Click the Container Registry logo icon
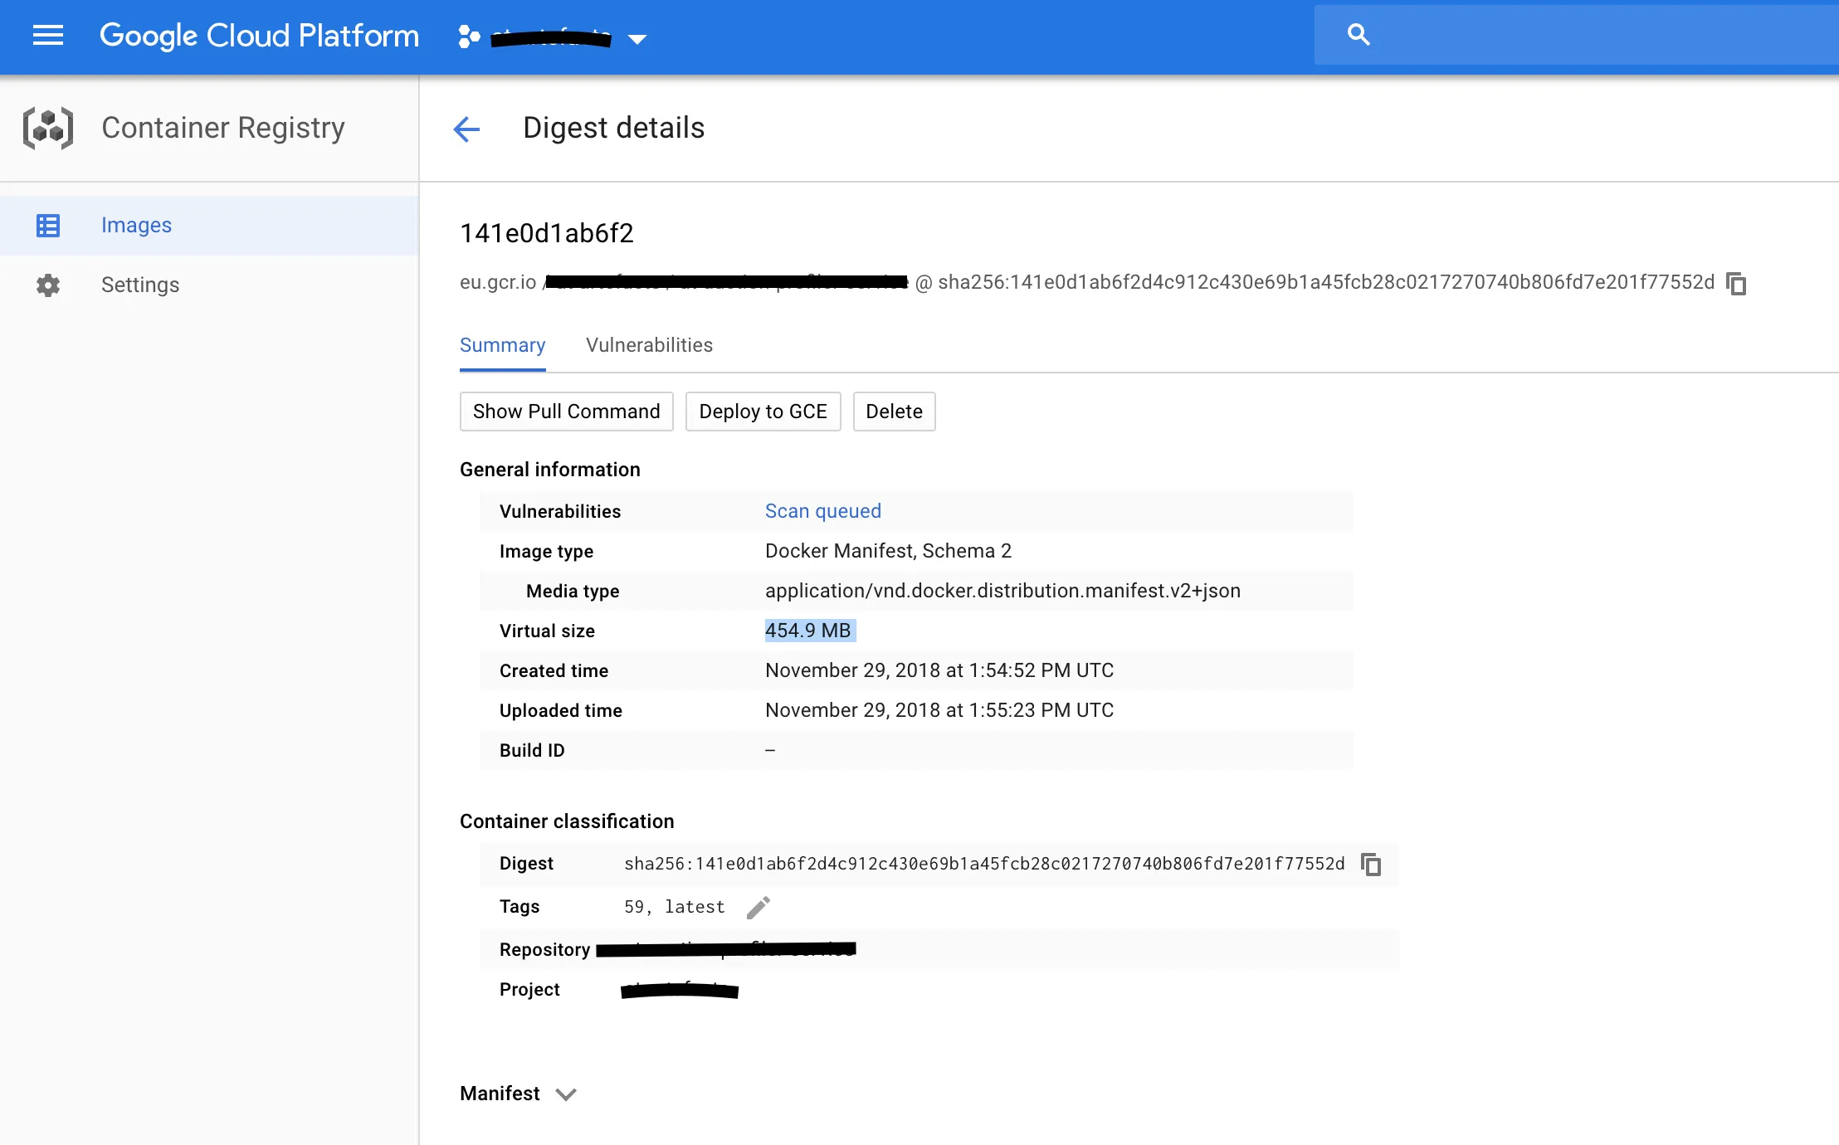 tap(48, 128)
